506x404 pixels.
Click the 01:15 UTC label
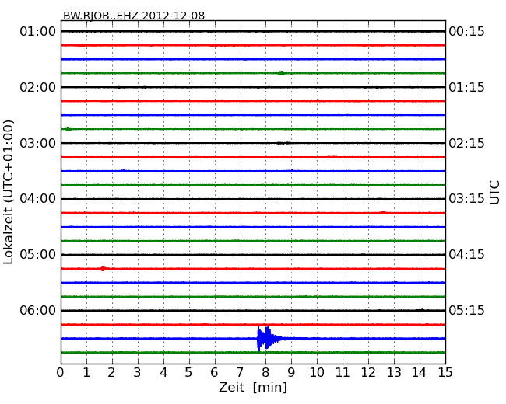click(466, 87)
